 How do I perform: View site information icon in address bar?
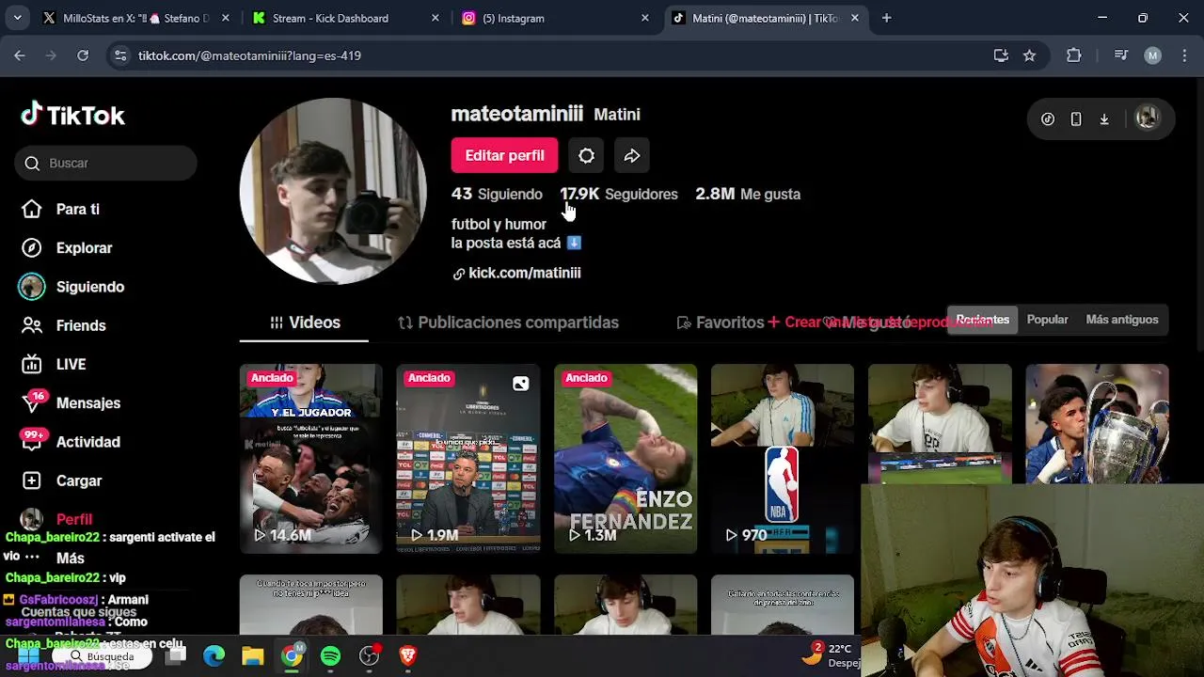(120, 55)
